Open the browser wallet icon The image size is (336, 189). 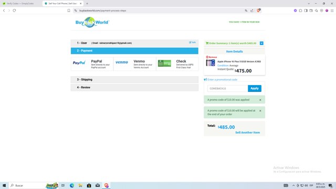click(311, 10)
